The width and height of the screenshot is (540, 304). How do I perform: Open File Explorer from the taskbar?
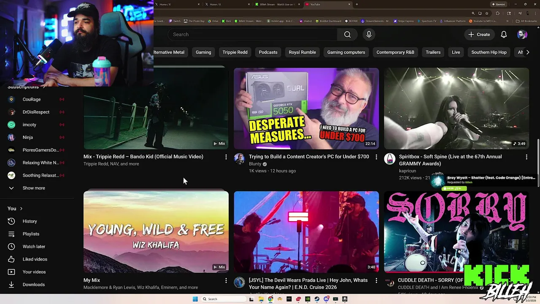261,299
